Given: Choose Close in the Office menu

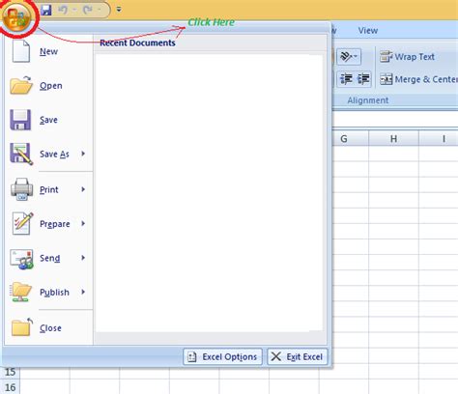Looking at the screenshot, I should [50, 328].
